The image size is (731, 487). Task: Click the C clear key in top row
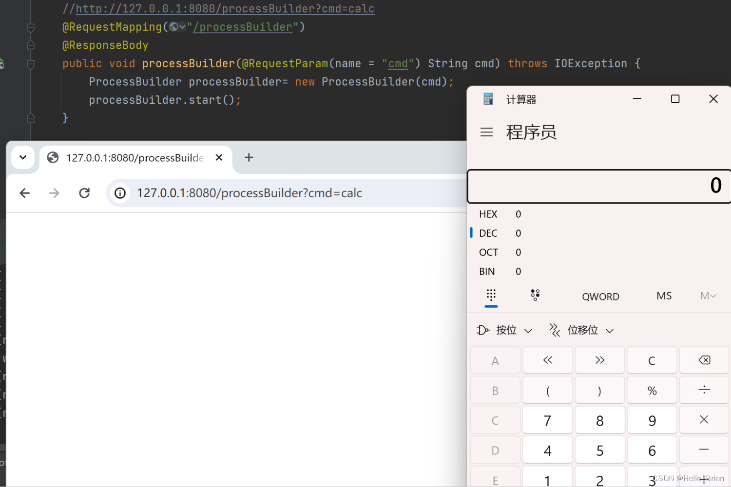point(652,360)
